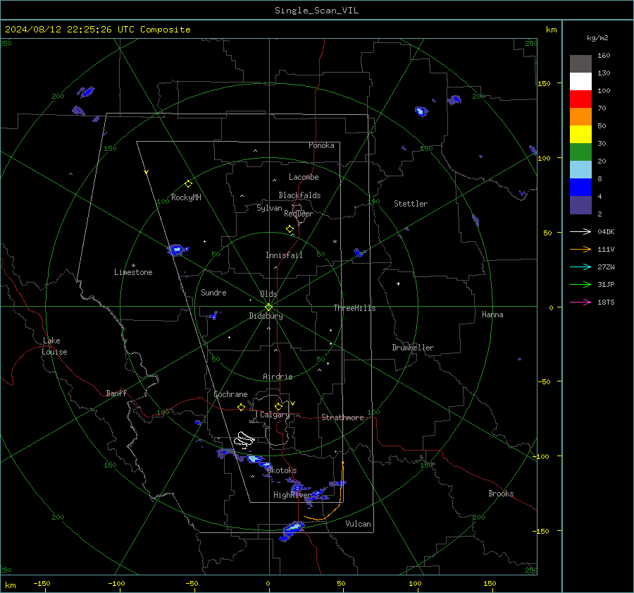
Task: Click the yellow diamond marker near RedDeer
Action: 290,229
